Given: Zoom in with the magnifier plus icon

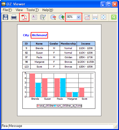Looking at the screenshot, I should click(62, 17).
